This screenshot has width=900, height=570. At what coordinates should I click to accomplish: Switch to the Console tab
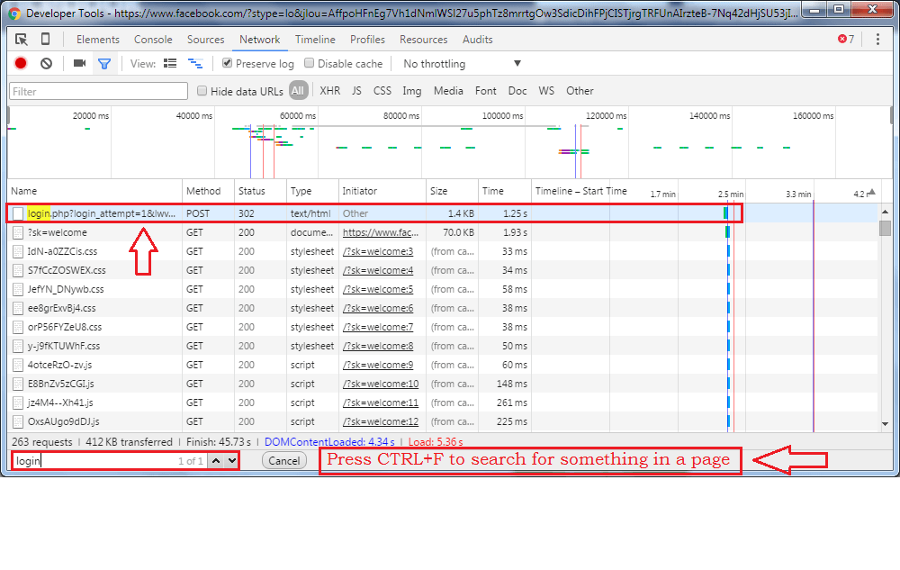153,40
